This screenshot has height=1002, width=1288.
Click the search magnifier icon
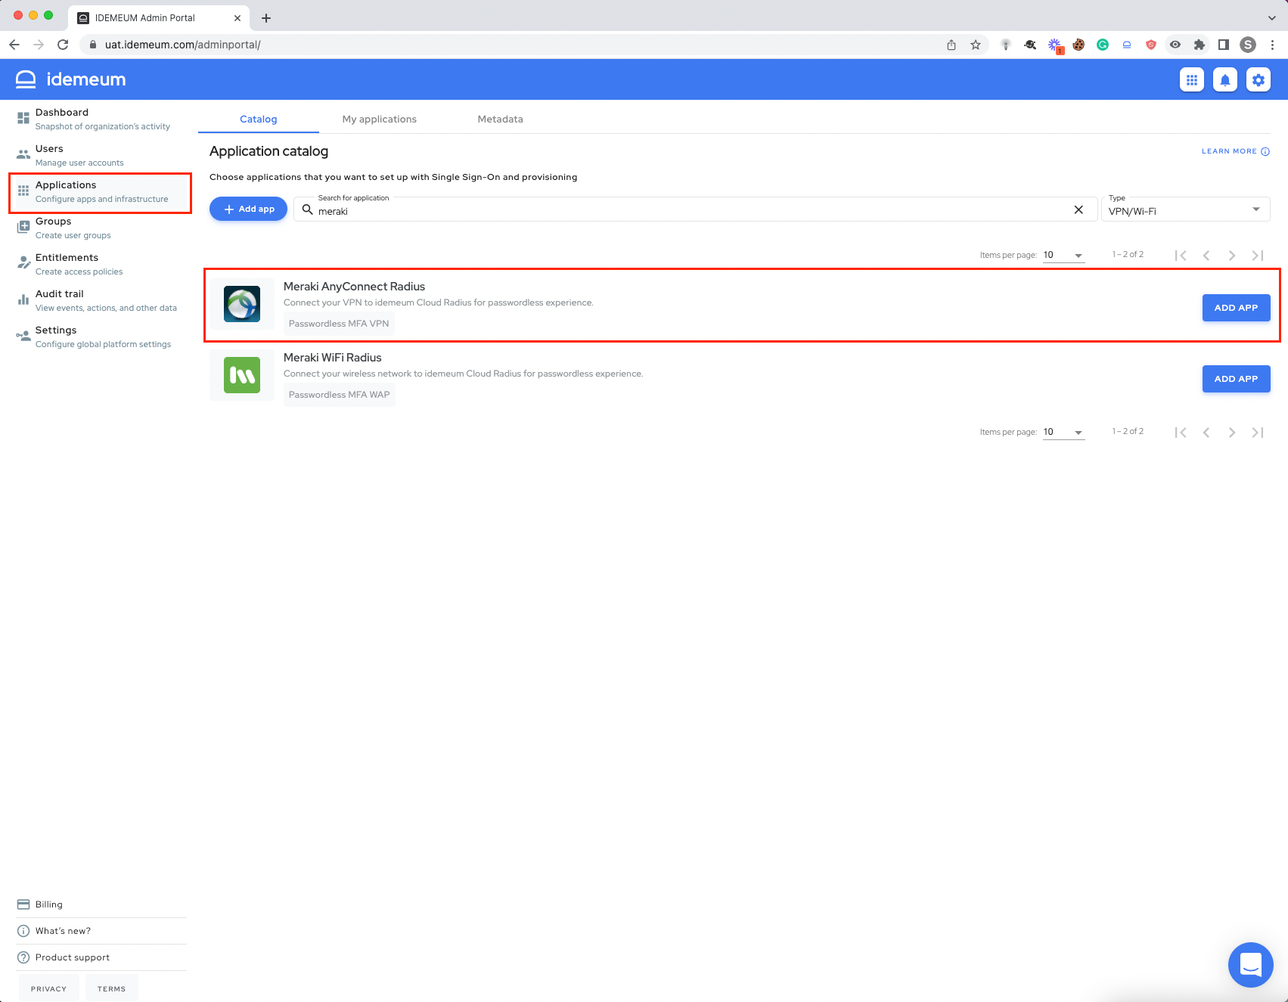pos(308,209)
